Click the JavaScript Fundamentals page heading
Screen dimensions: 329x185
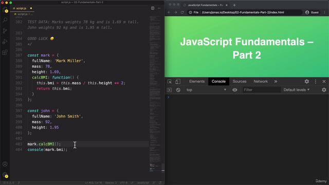pos(247,48)
